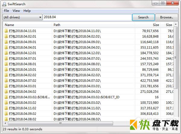
Task: Select the name 打包2018.04.02.01
Action: tap(23, 36)
